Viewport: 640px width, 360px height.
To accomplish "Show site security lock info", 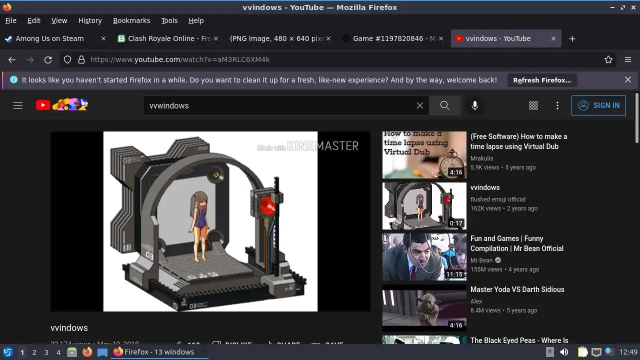I will [x=81, y=59].
